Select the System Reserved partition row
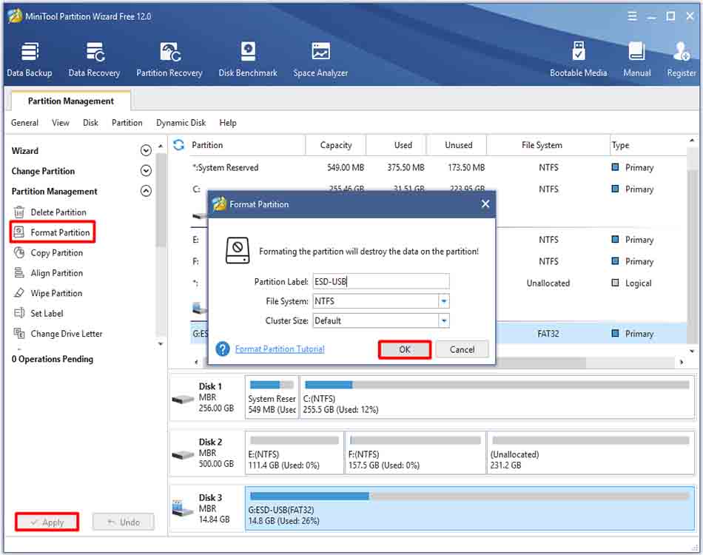703x555 pixels. [437, 167]
